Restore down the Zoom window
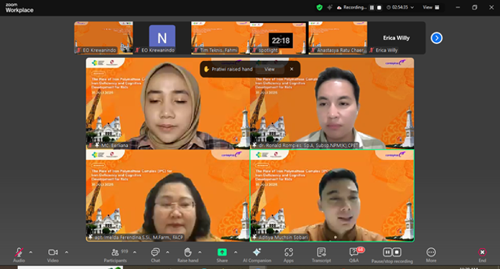The height and width of the screenshot is (269, 500). (474, 7)
